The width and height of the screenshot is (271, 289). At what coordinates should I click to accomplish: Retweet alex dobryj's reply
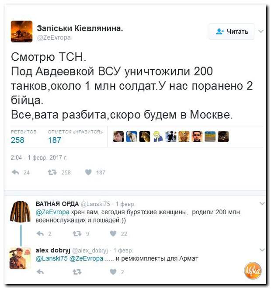tap(77, 272)
